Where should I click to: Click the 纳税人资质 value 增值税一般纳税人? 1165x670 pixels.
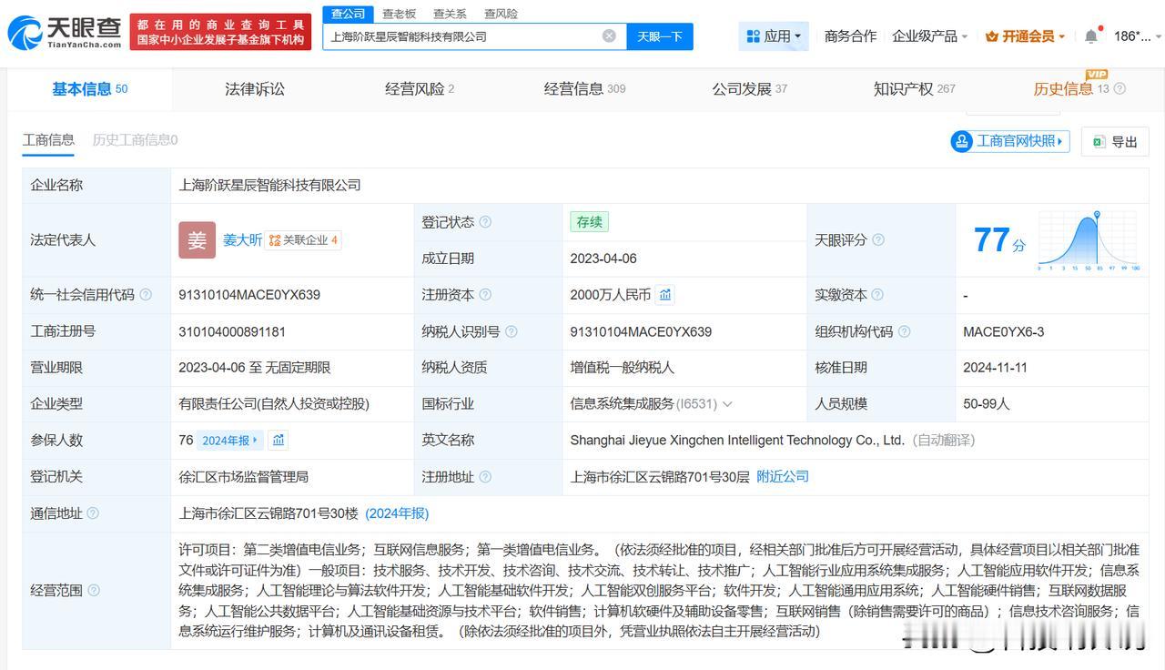click(x=623, y=368)
